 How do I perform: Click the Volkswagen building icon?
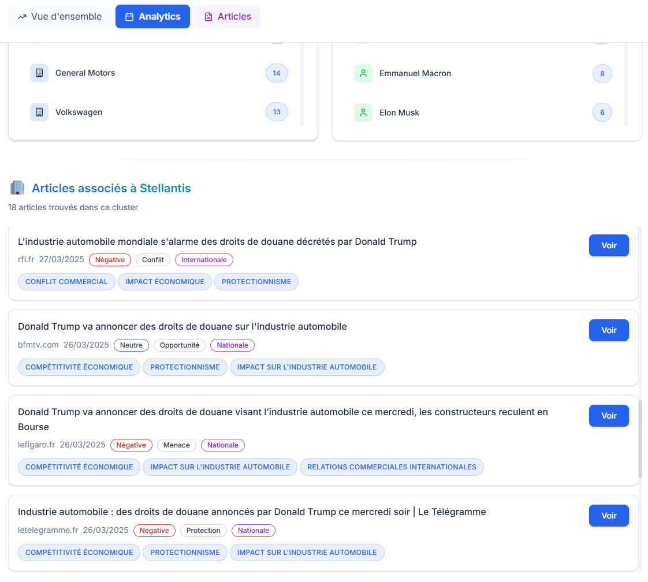pyautogui.click(x=39, y=112)
